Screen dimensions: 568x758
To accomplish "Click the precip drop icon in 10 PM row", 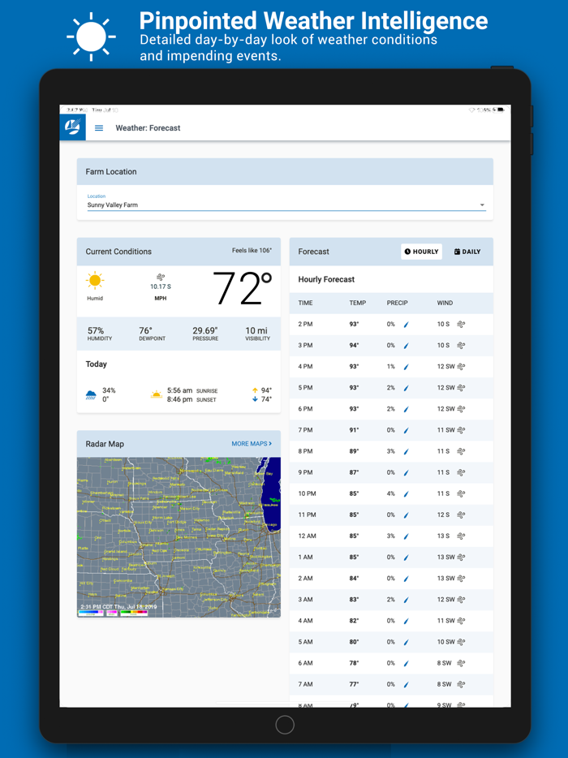I will tap(406, 494).
